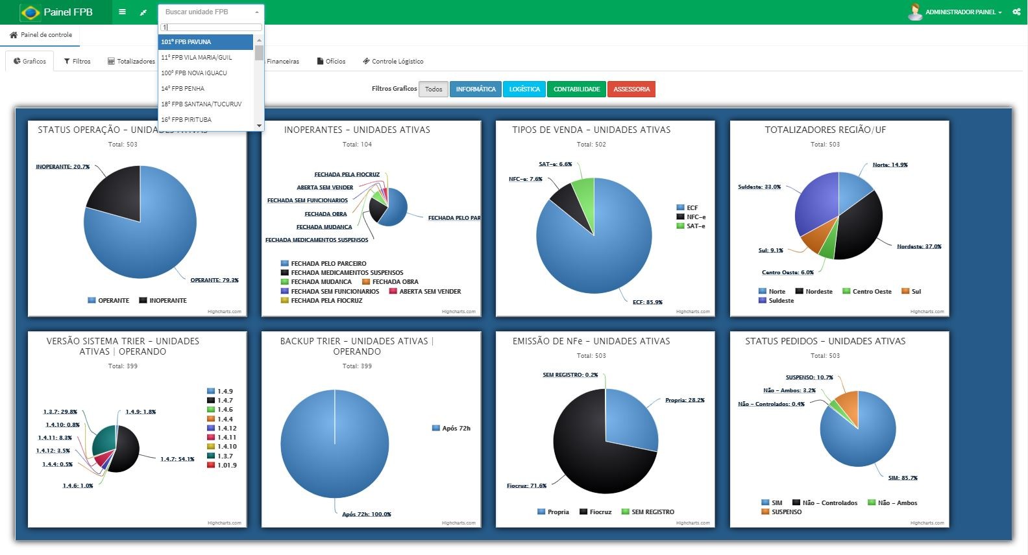Click the home icon beside Painel de controle
The height and width of the screenshot is (555, 1028).
(x=14, y=35)
